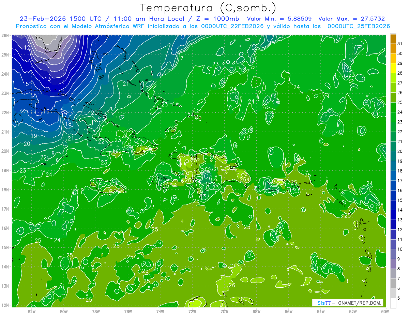The height and width of the screenshot is (316, 409).
Task: Click the 'Temperatura (C,somb.)' chart title
Action: (x=208, y=7)
